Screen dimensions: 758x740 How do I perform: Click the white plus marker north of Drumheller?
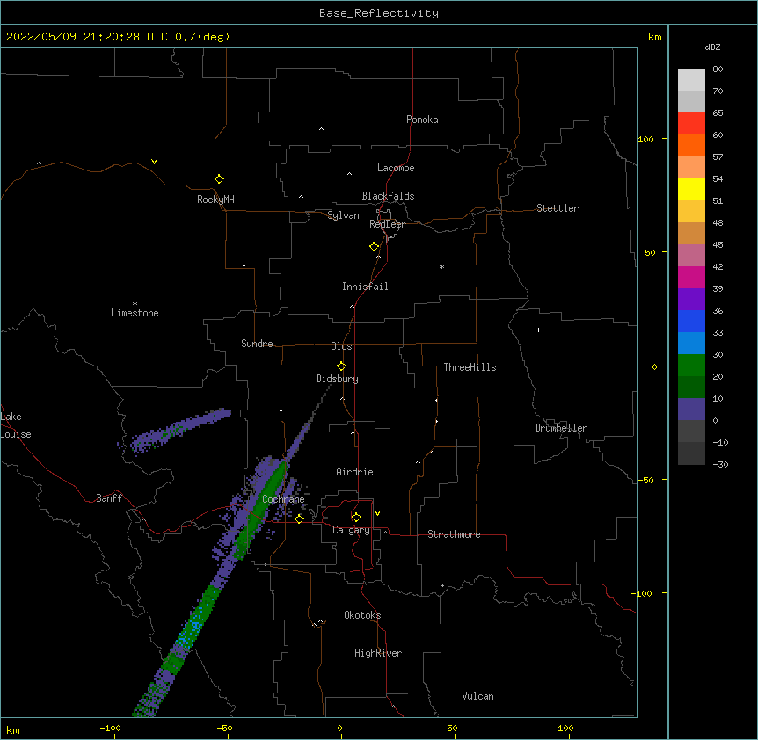click(538, 330)
